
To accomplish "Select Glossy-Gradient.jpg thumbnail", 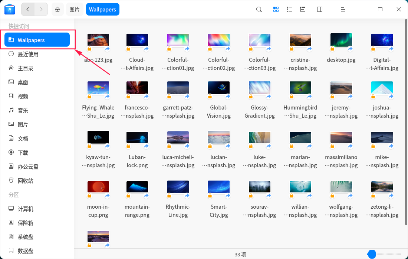I will pyautogui.click(x=260, y=87).
